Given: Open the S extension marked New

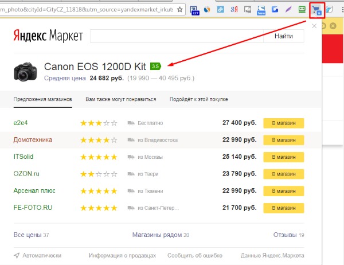Looking at the screenshot, I should tap(261, 10).
